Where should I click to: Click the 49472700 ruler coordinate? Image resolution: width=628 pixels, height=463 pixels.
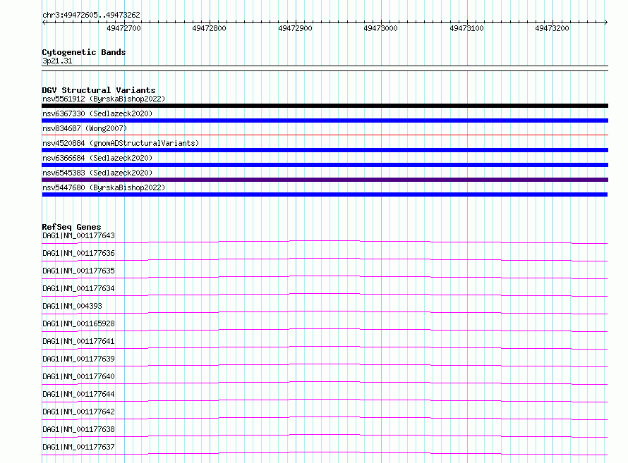123,28
